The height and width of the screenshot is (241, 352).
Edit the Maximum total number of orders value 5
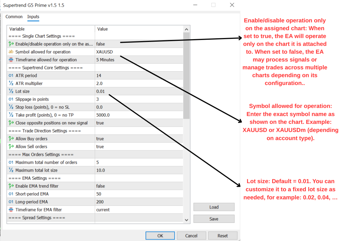(x=139, y=162)
